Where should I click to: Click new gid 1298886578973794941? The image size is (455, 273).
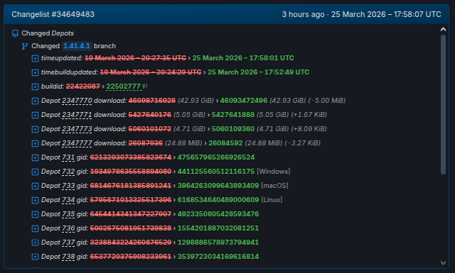tap(218, 243)
